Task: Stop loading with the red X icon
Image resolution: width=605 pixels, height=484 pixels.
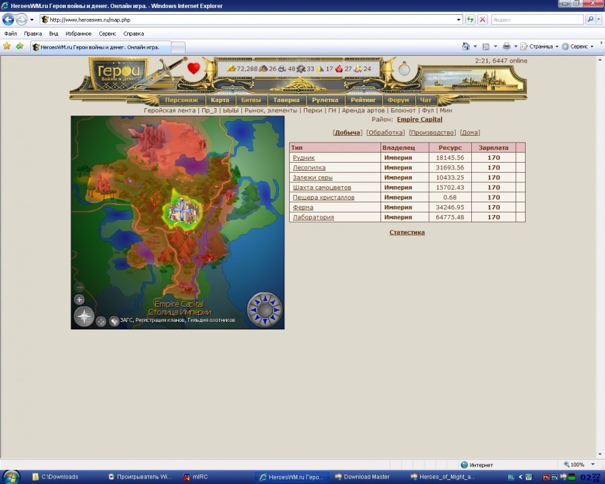Action: (x=482, y=19)
